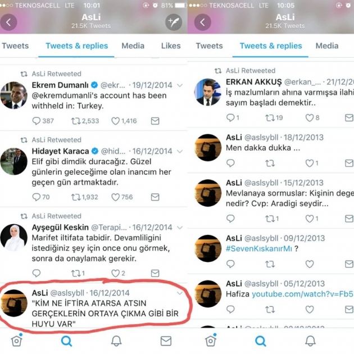Open left screen's Search magnifier in bottom bar

pos(67,341)
